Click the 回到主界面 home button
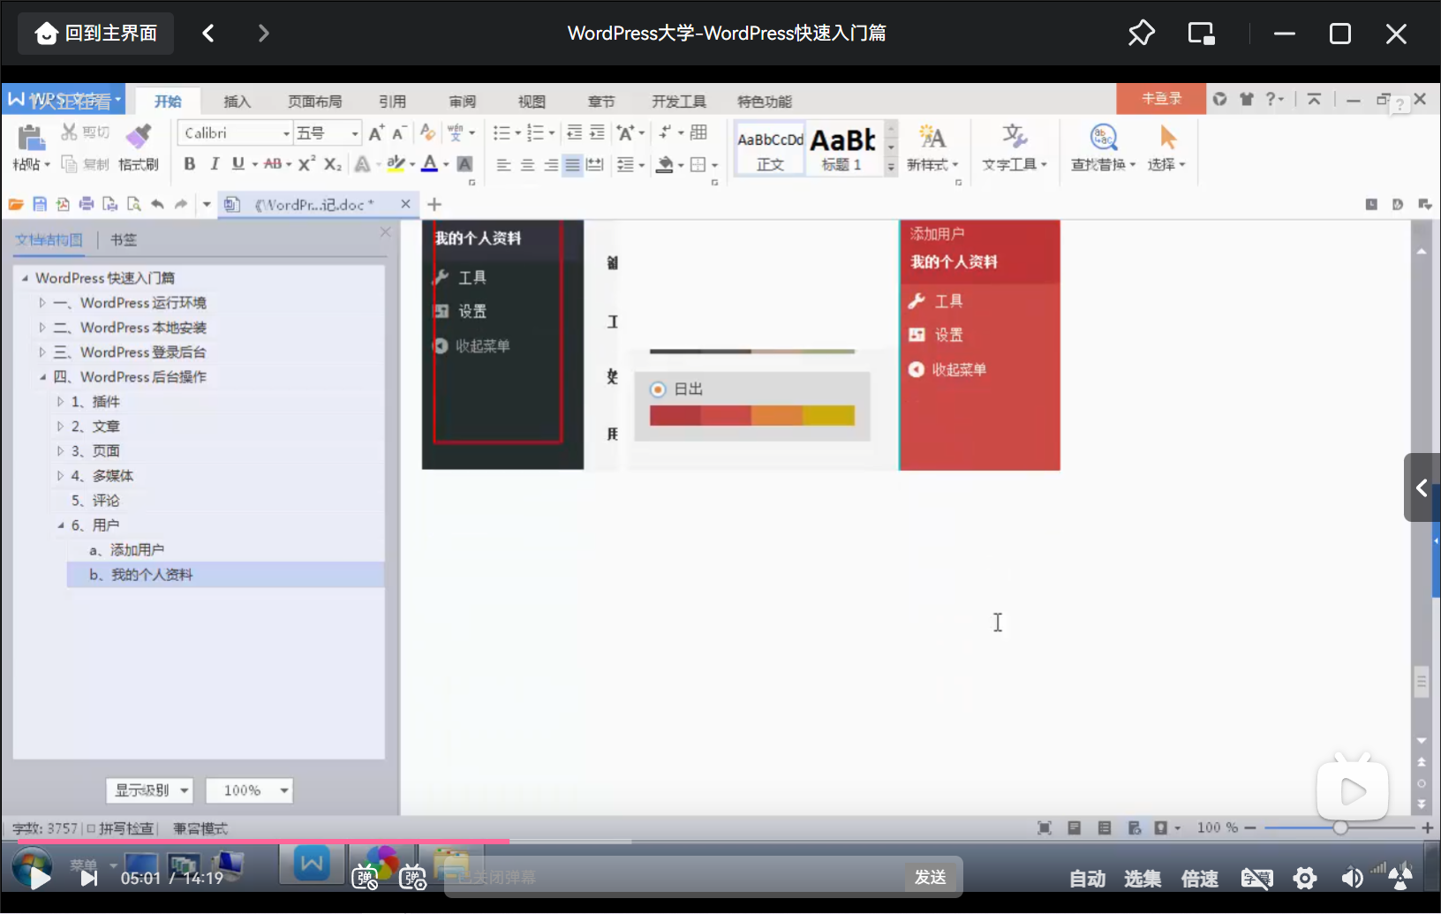1441x914 pixels. (x=95, y=34)
